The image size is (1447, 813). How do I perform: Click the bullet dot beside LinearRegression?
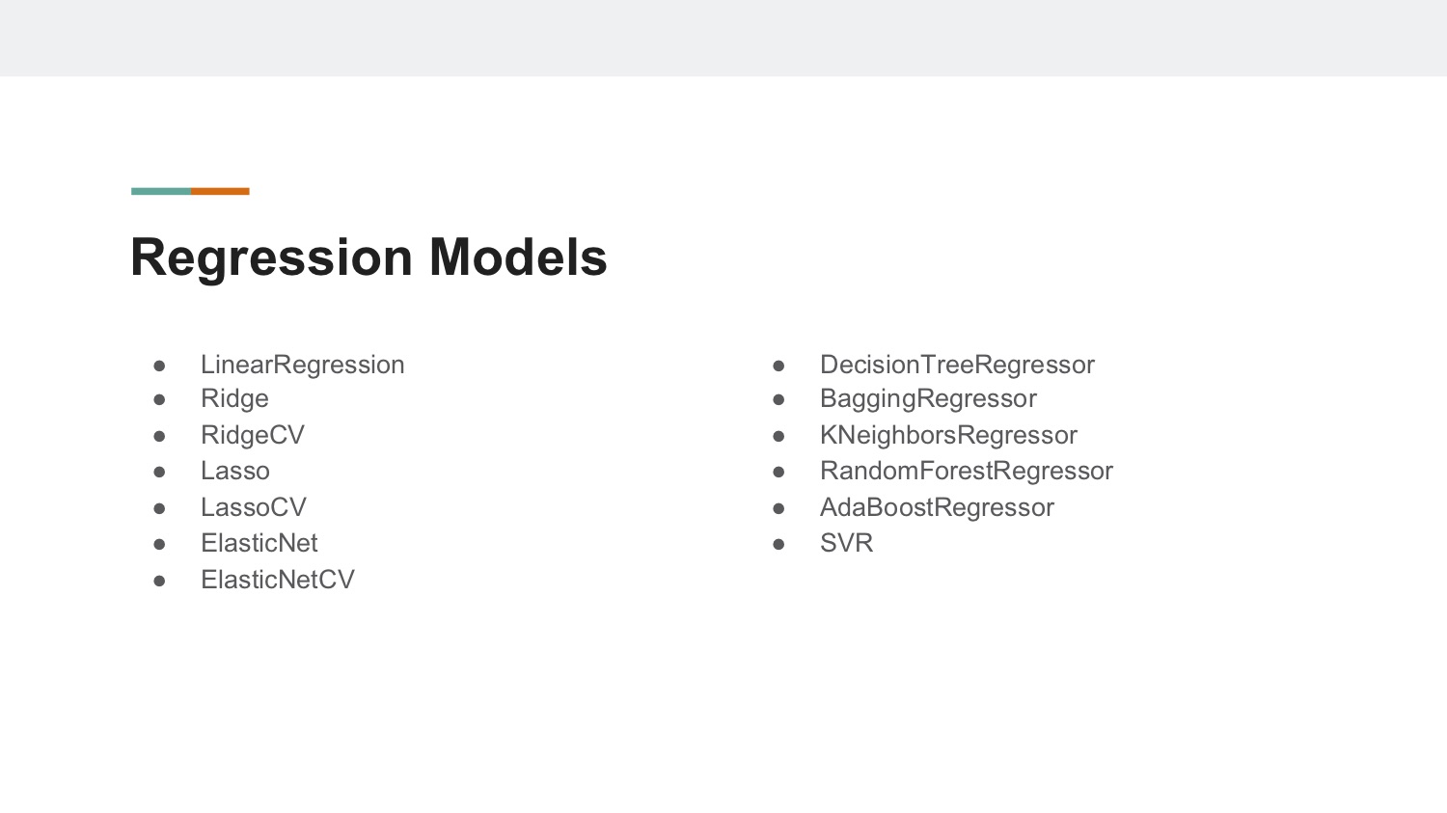(x=159, y=366)
